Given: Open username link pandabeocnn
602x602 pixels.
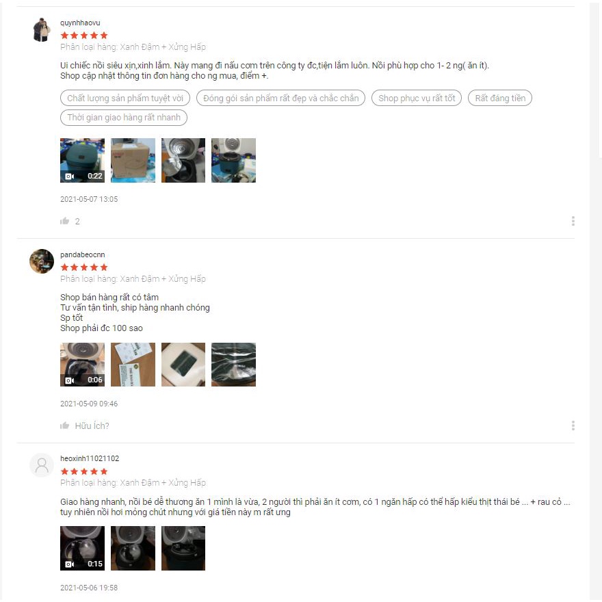Looking at the screenshot, I should pyautogui.click(x=83, y=254).
